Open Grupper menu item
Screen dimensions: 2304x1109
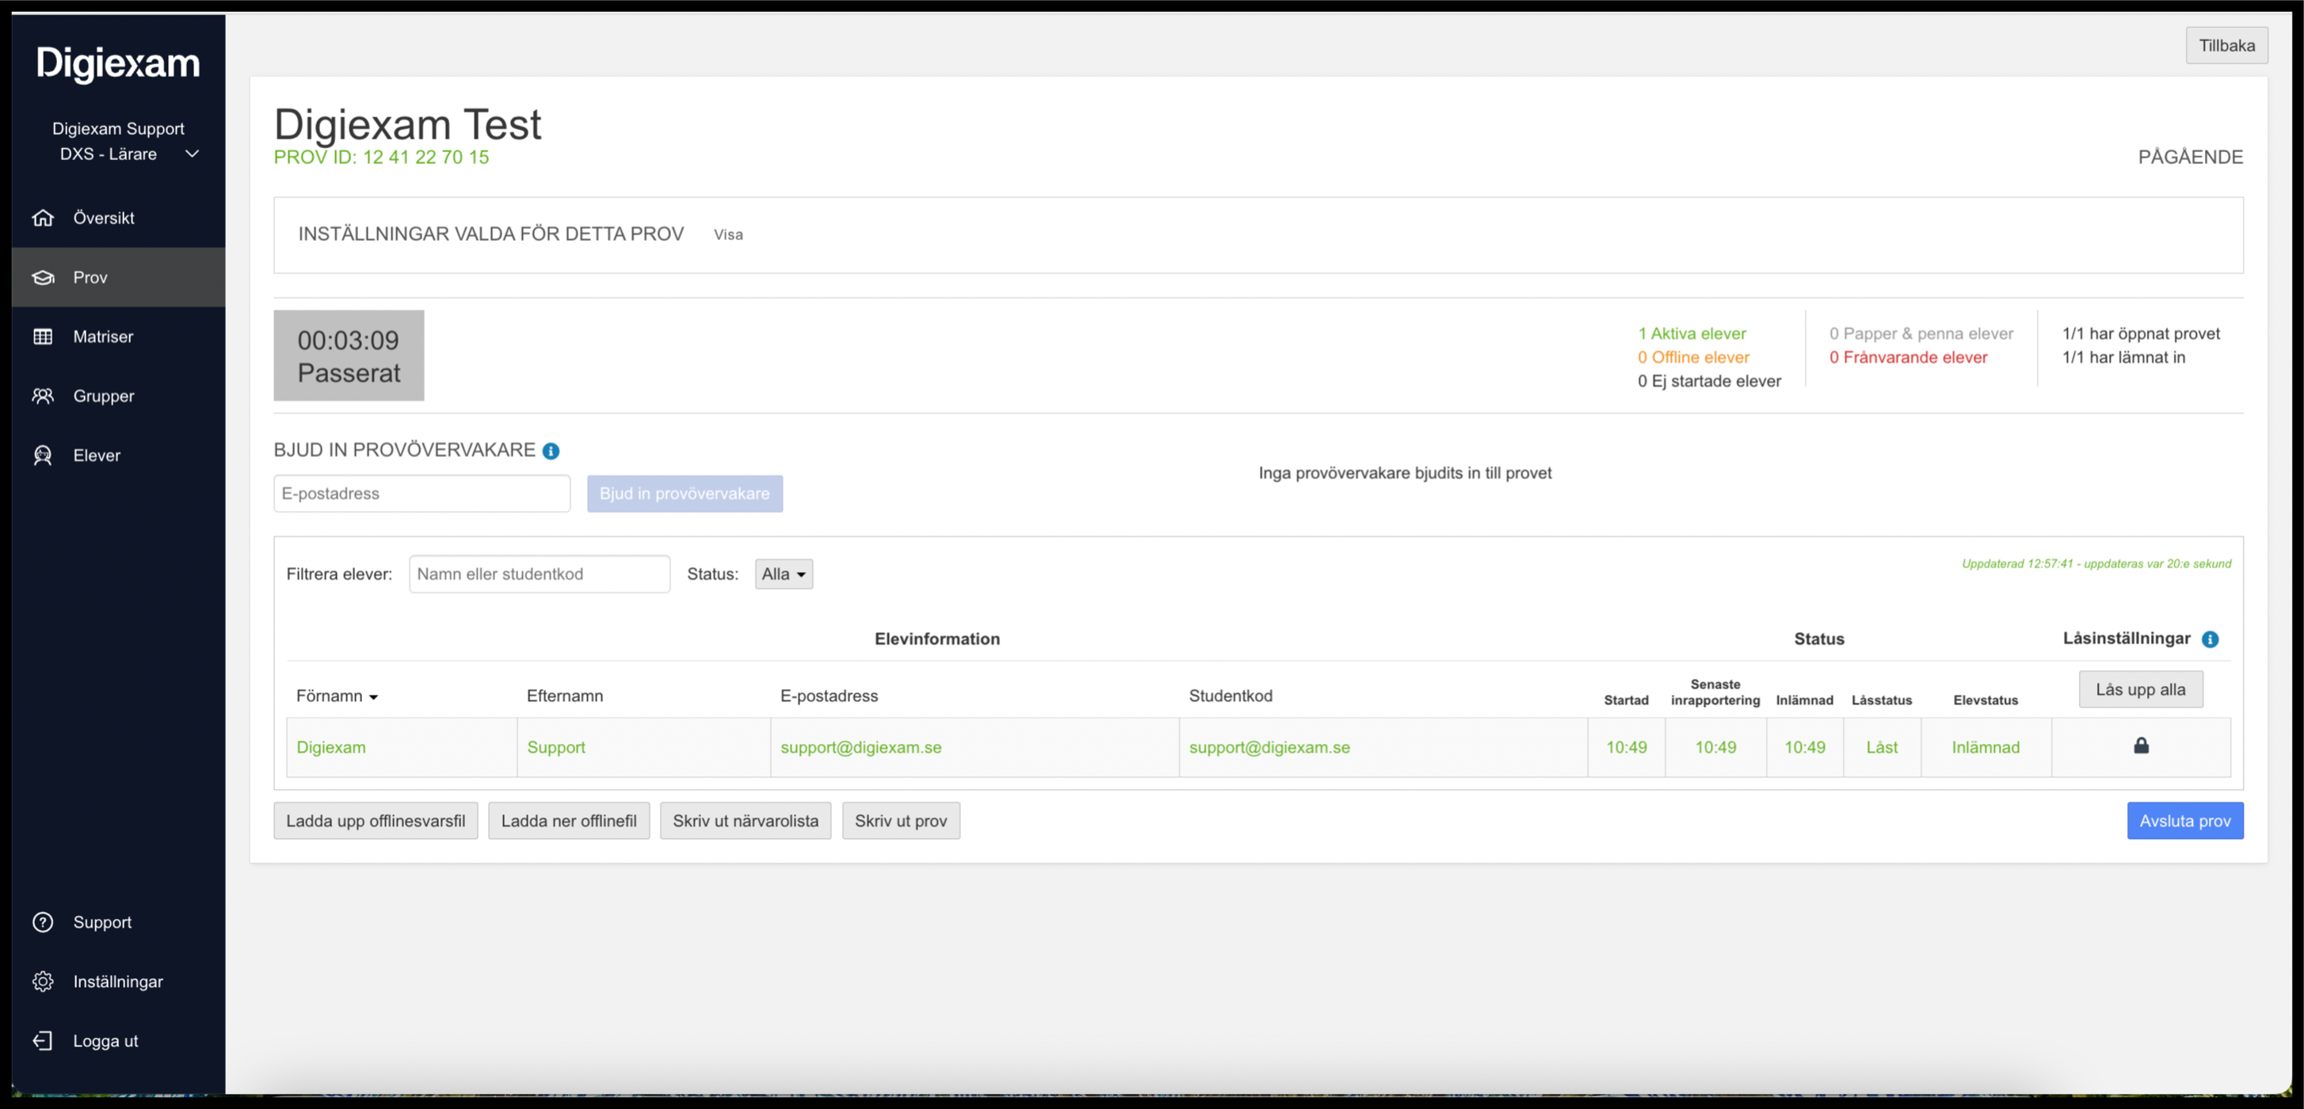point(118,395)
